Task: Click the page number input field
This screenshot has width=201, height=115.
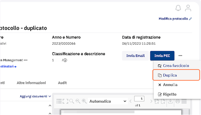Action: [139, 99]
